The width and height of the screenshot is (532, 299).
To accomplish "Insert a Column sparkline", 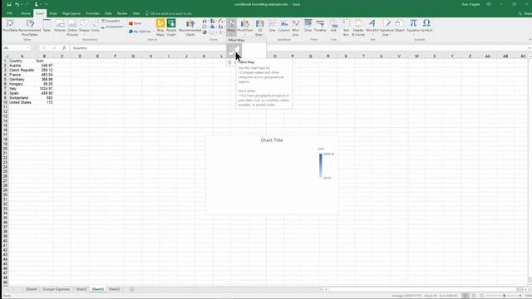I will pyautogui.click(x=284, y=26).
